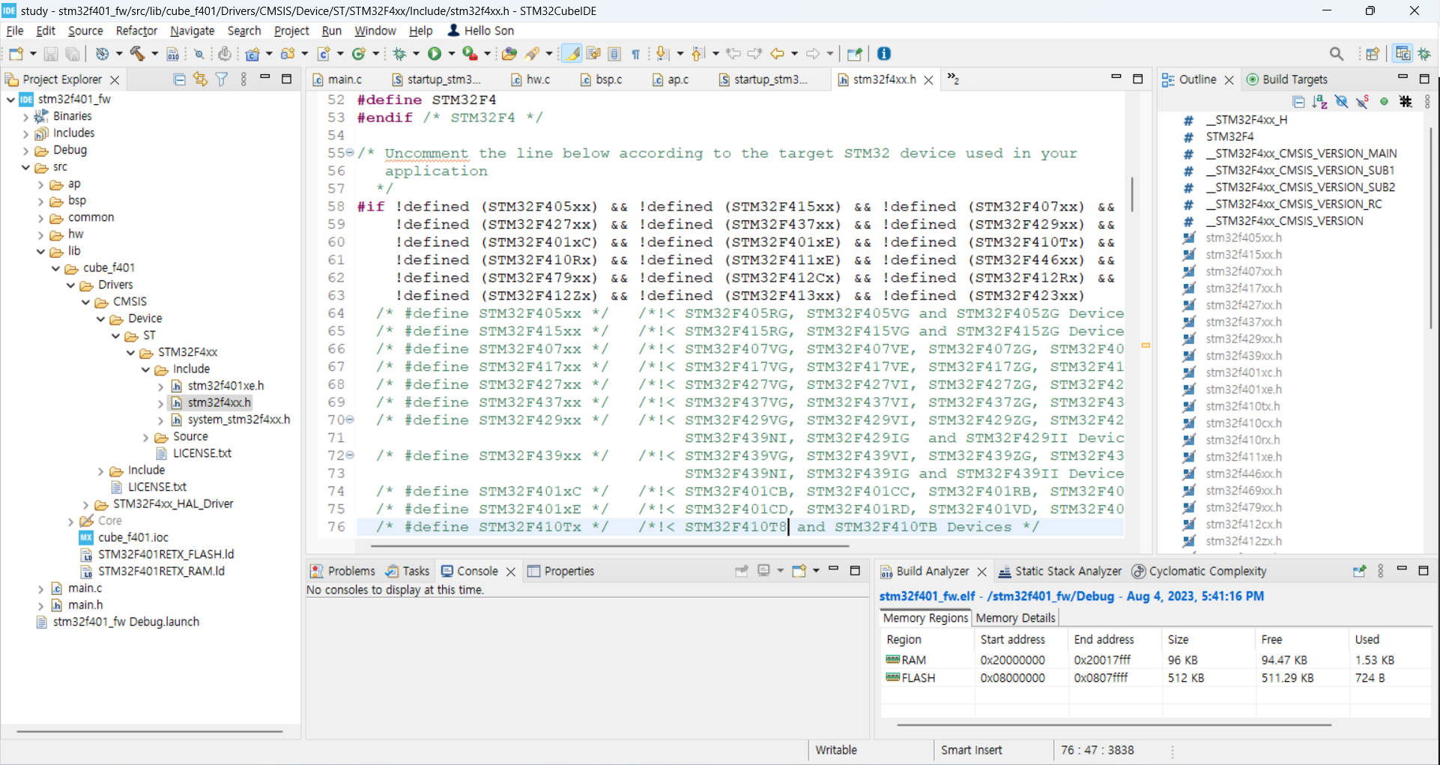Open the Navigate menu
The image size is (1440, 765).
[x=192, y=31]
